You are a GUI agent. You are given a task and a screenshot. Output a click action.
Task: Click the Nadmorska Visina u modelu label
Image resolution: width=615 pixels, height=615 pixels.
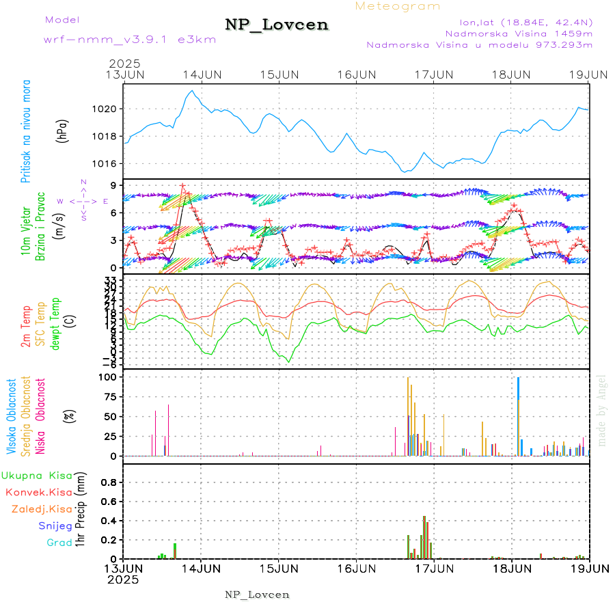coord(479,45)
